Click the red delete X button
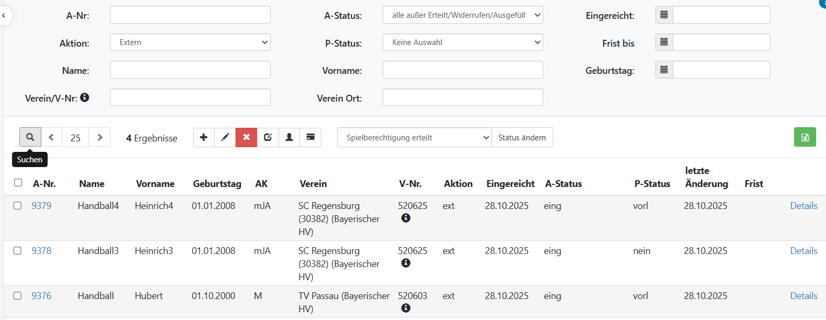 click(247, 137)
